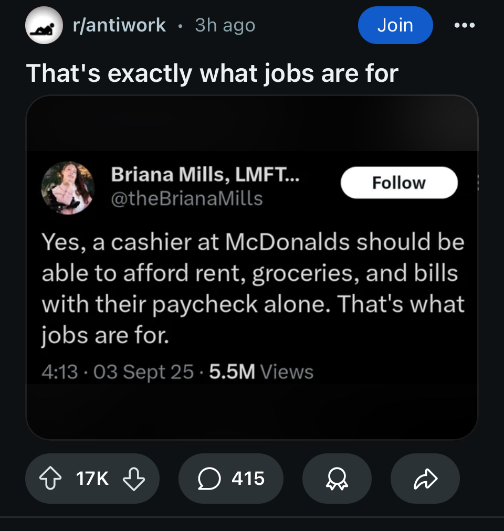Upvote the antiwork post
Screen dimensions: 504x531
[50, 479]
